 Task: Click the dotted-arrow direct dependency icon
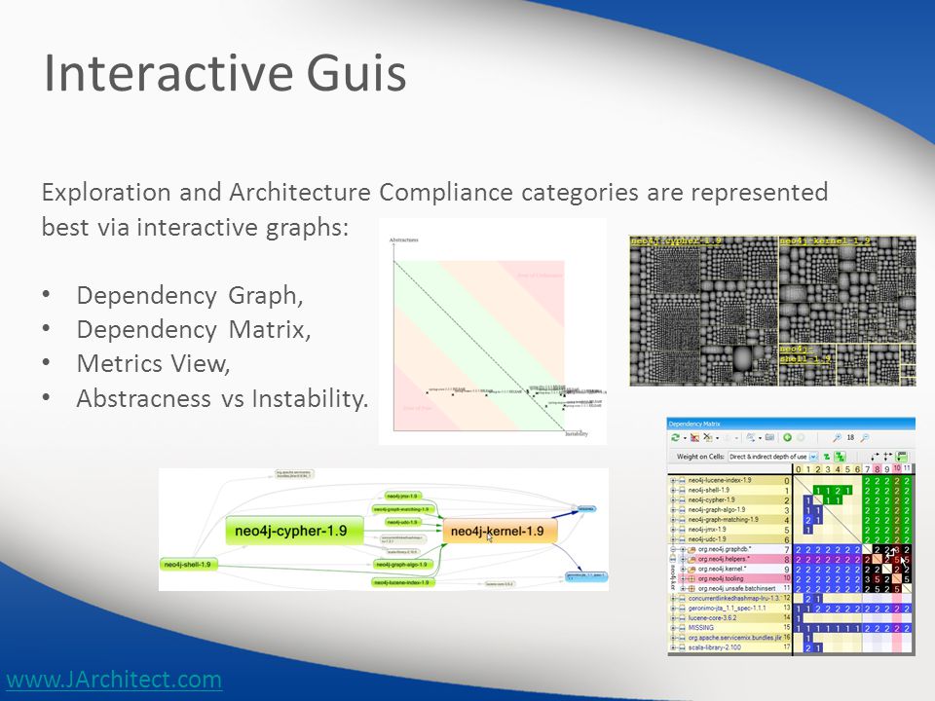[876, 458]
